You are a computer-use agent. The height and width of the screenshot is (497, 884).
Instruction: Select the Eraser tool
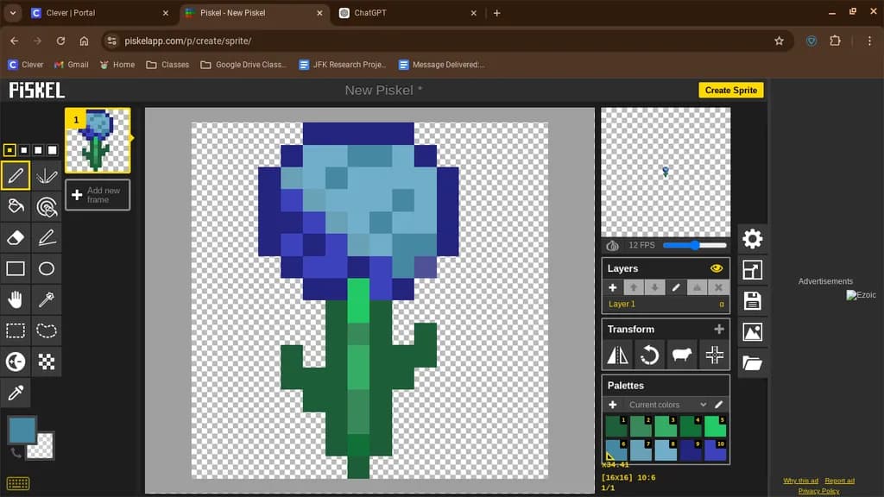point(16,238)
